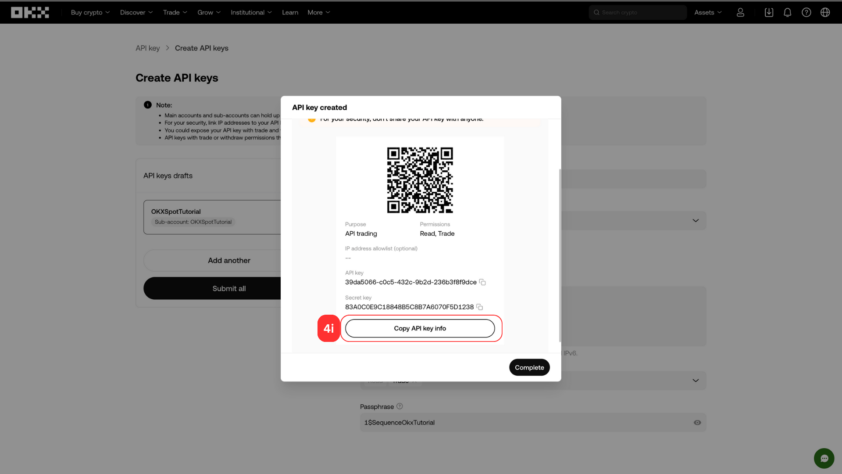
Task: Open the Discover menu
Action: click(x=136, y=12)
